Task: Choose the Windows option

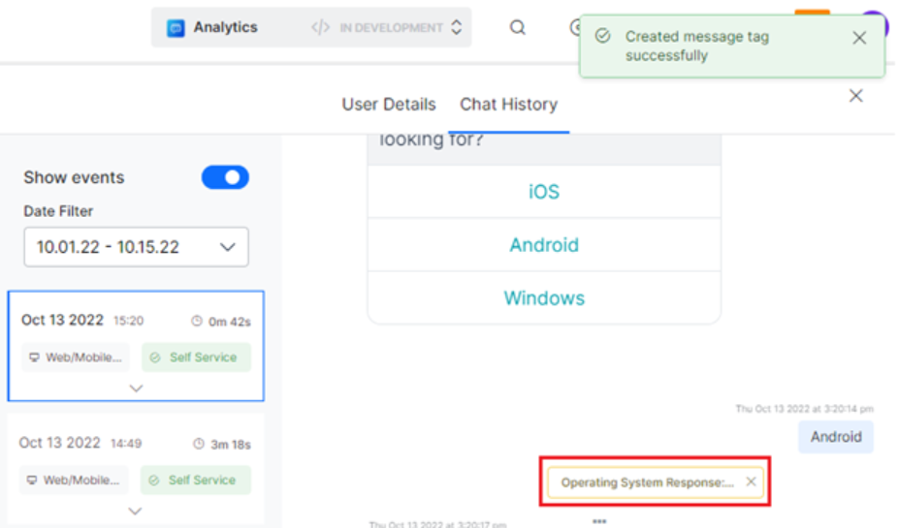Action: (x=544, y=298)
